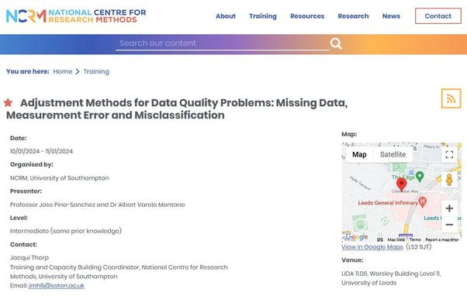Click the Leeds General Infirmary hospital marker

(422, 202)
